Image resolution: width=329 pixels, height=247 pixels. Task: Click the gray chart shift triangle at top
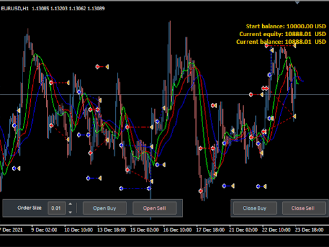click(x=297, y=3)
